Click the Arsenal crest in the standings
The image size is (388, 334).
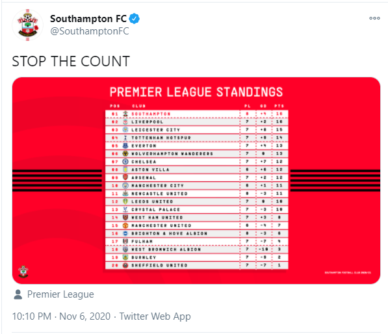(125, 177)
